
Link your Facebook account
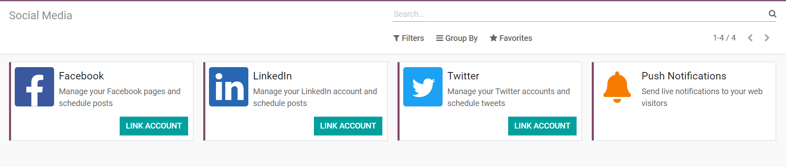154,126
